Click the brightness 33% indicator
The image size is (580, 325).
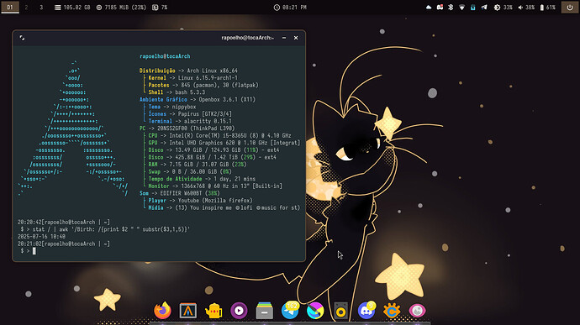[x=504, y=7]
